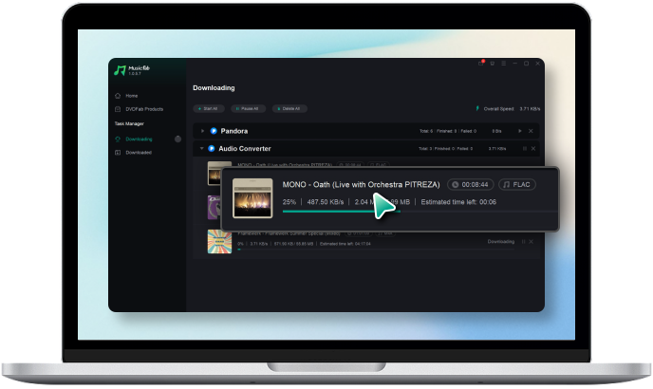The width and height of the screenshot is (653, 389).
Task: Click the Downloading sidebar icon
Action: [x=118, y=139]
